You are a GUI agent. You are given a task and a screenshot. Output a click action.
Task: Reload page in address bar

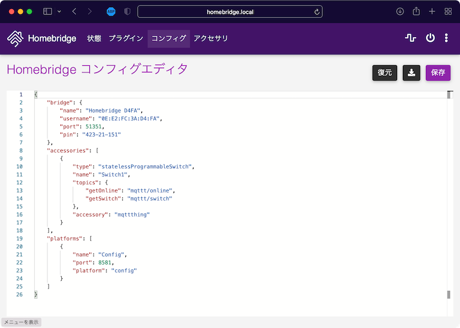click(x=316, y=11)
